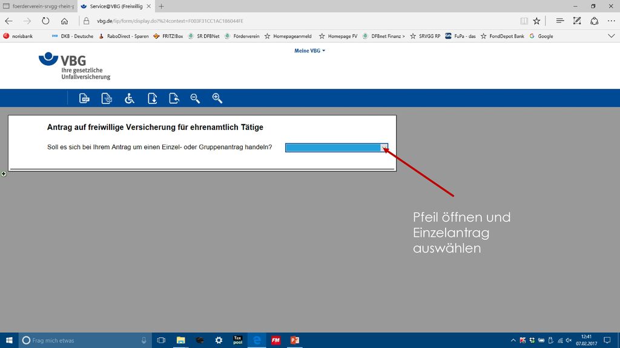620x348 pixels.
Task: Click the USB safely remove hardware icon
Action: point(550,340)
